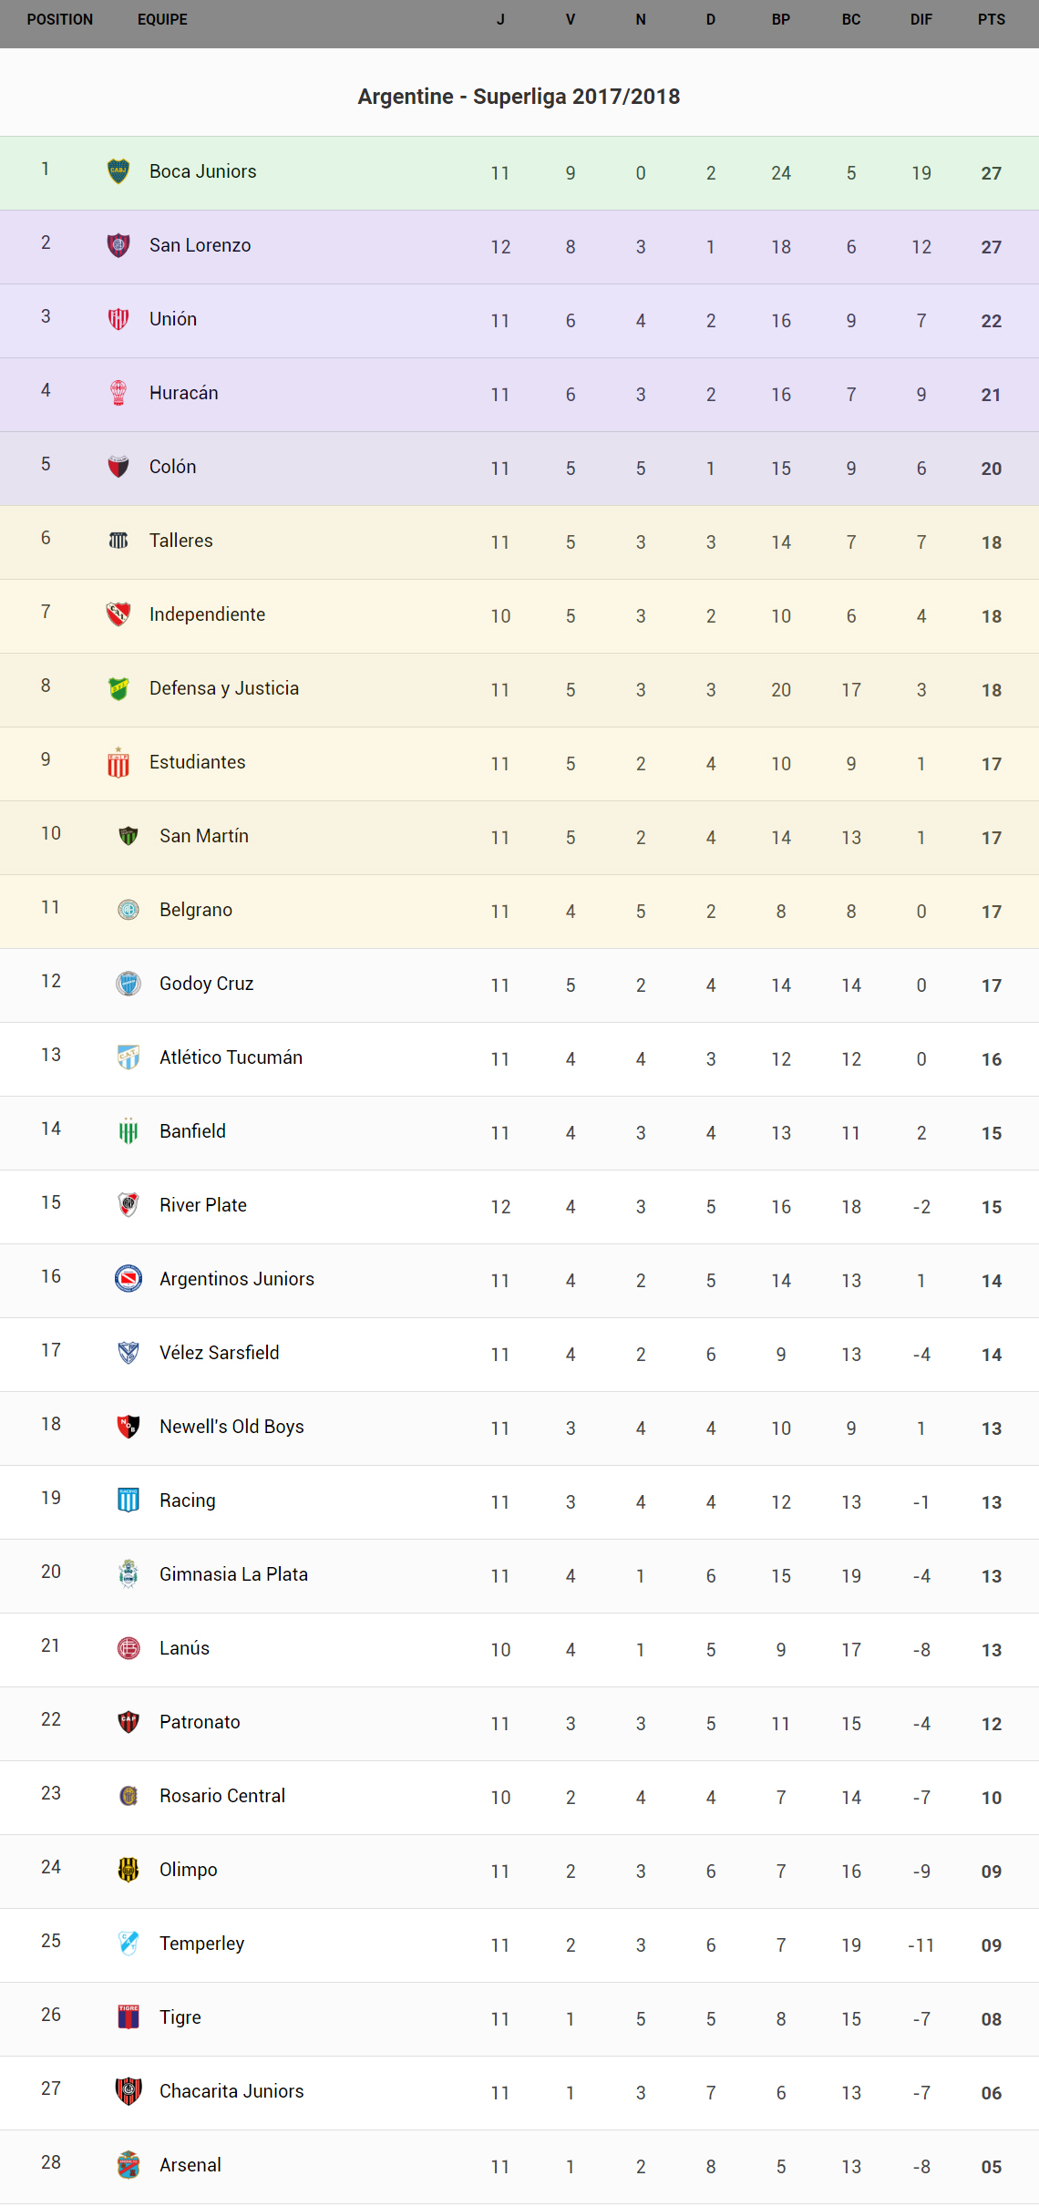1039x2207 pixels.
Task: Click the Arsenal club crest
Action: (129, 2165)
